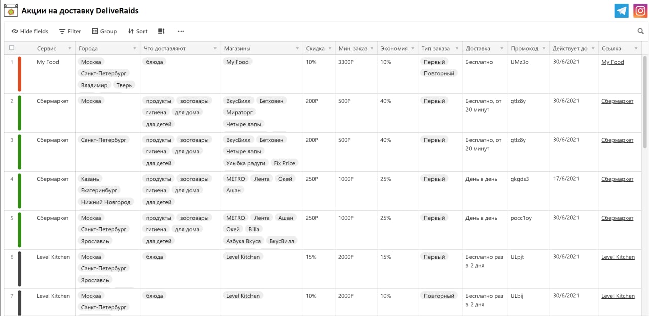Image resolution: width=649 pixels, height=316 pixels.
Task: Click the Level Kitchen store tag in row 6
Action: pyautogui.click(x=243, y=257)
